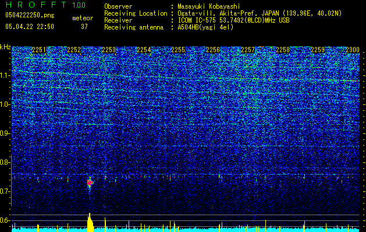The width and height of the screenshot is (366, 232).
Task: Click the Receiving Location label
Action: click(x=136, y=13)
